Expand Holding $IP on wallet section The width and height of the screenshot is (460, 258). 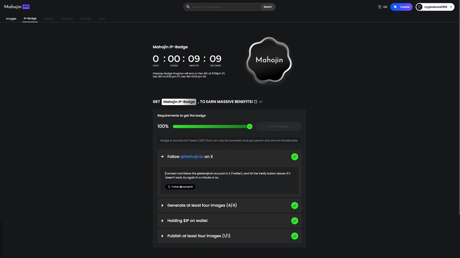click(163, 221)
